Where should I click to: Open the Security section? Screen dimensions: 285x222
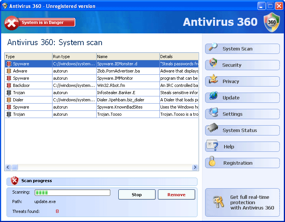coord(242,65)
